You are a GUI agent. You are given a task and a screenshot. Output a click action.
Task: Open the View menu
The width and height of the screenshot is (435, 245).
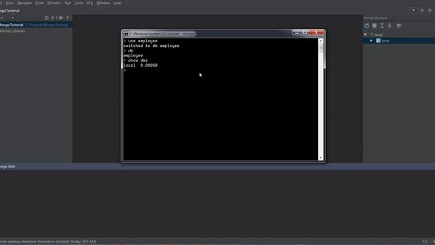(x=10, y=3)
